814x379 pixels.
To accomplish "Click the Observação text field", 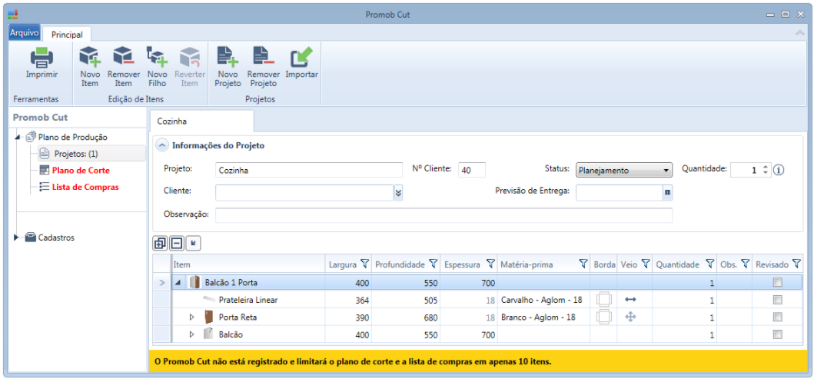I will tap(444, 215).
